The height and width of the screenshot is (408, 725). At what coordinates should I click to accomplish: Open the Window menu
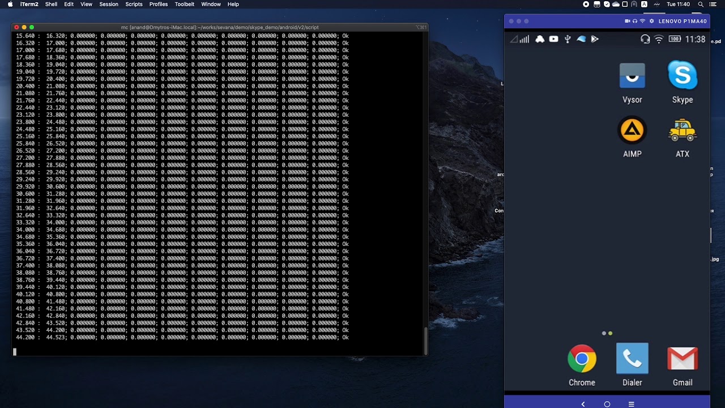[211, 4]
